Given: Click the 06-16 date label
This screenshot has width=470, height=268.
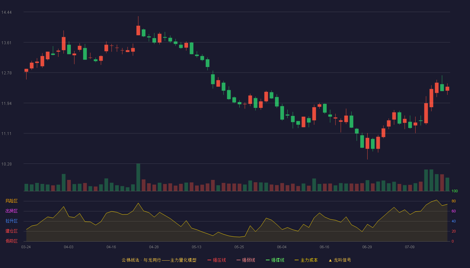Looking at the screenshot, I should (x=324, y=247).
